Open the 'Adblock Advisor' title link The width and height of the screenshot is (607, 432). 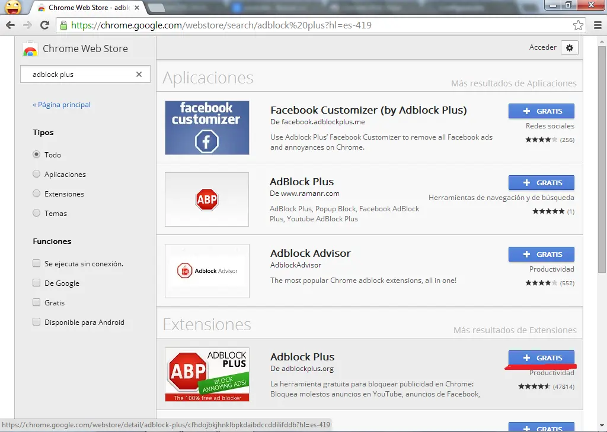(311, 253)
